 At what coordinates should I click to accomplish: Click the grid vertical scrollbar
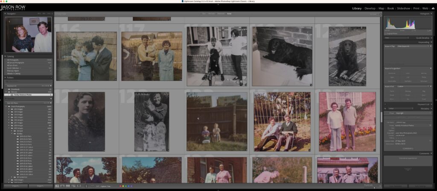[381, 117]
